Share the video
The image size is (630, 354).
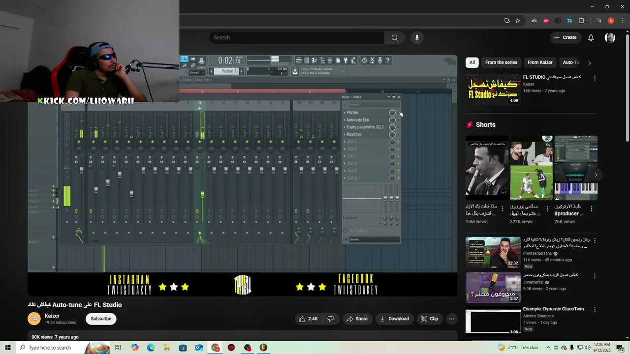[357, 319]
